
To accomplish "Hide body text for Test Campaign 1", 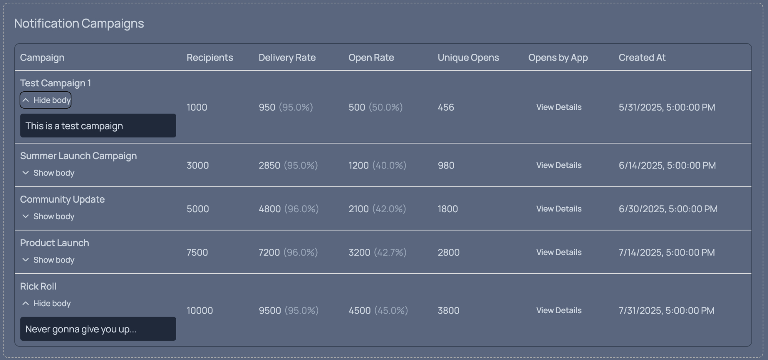I will click(46, 100).
